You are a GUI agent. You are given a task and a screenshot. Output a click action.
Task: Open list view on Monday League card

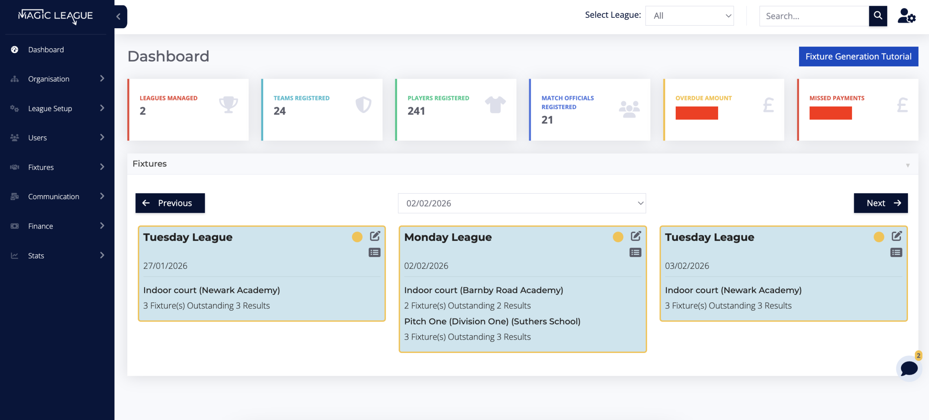(x=635, y=253)
